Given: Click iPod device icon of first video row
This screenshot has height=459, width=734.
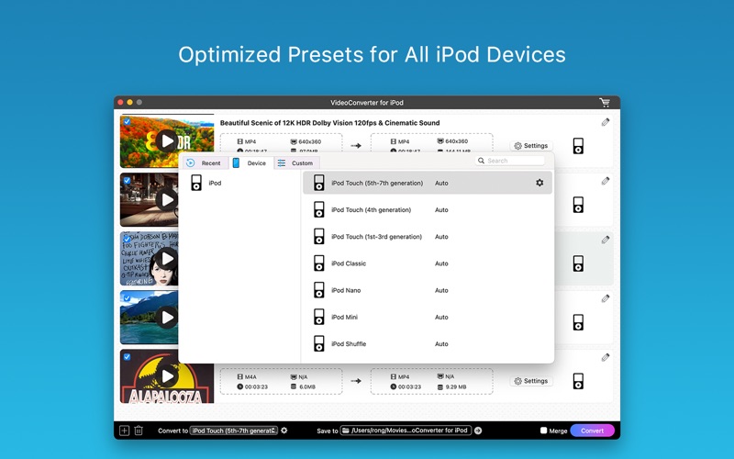Looking at the screenshot, I should tap(578, 146).
